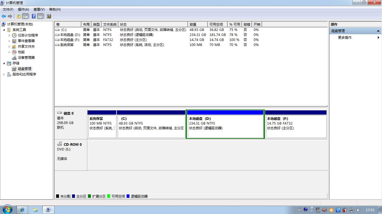This screenshot has width=382, height=214.
Task: Click the drive icon of 本地磁盘 (D:) row
Action: (57, 35)
